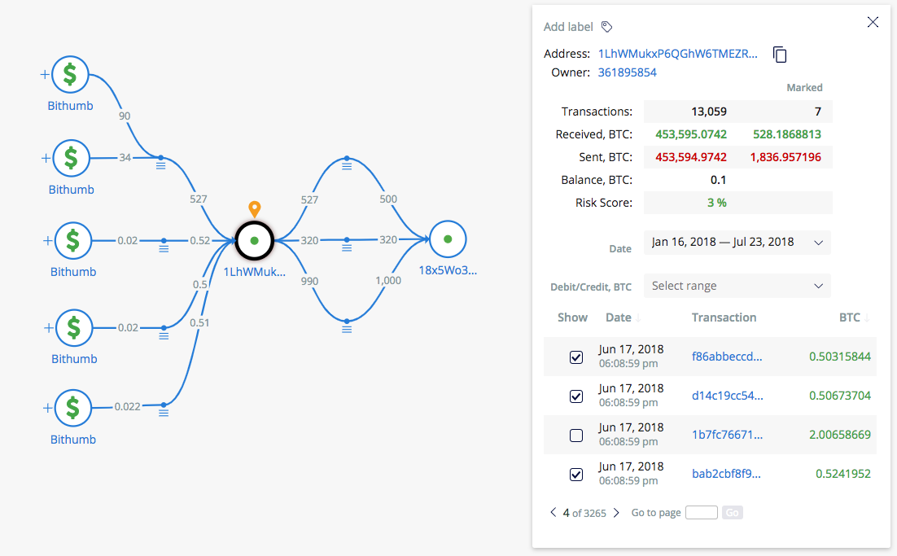This screenshot has width=897, height=556.
Task: Click the Go to page input field
Action: 700,512
